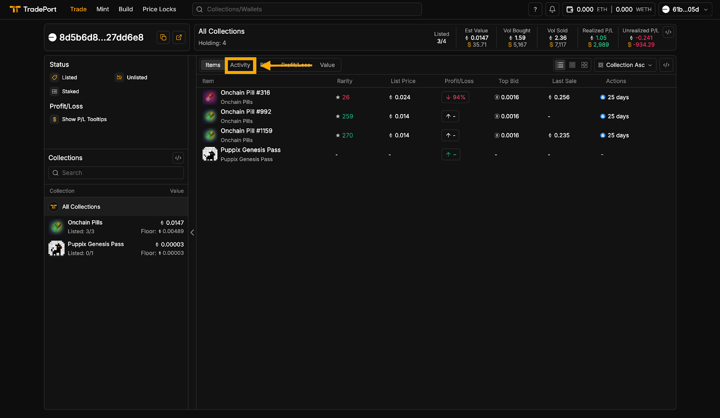The height and width of the screenshot is (418, 720).
Task: Click green profit/loss badge for Puppix Genesis Pass
Action: (x=450, y=154)
